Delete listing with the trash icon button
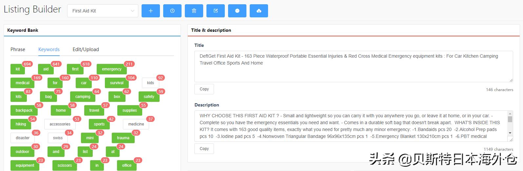This screenshot has height=171, width=523. tap(194, 11)
